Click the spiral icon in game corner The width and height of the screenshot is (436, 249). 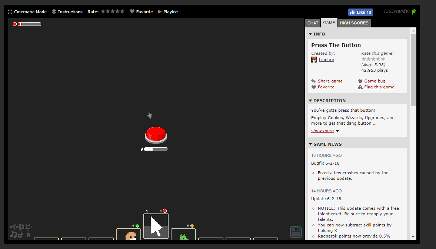pyautogui.click(x=20, y=227)
